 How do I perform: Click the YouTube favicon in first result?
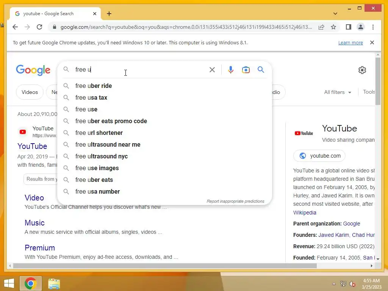pyautogui.click(x=23, y=132)
